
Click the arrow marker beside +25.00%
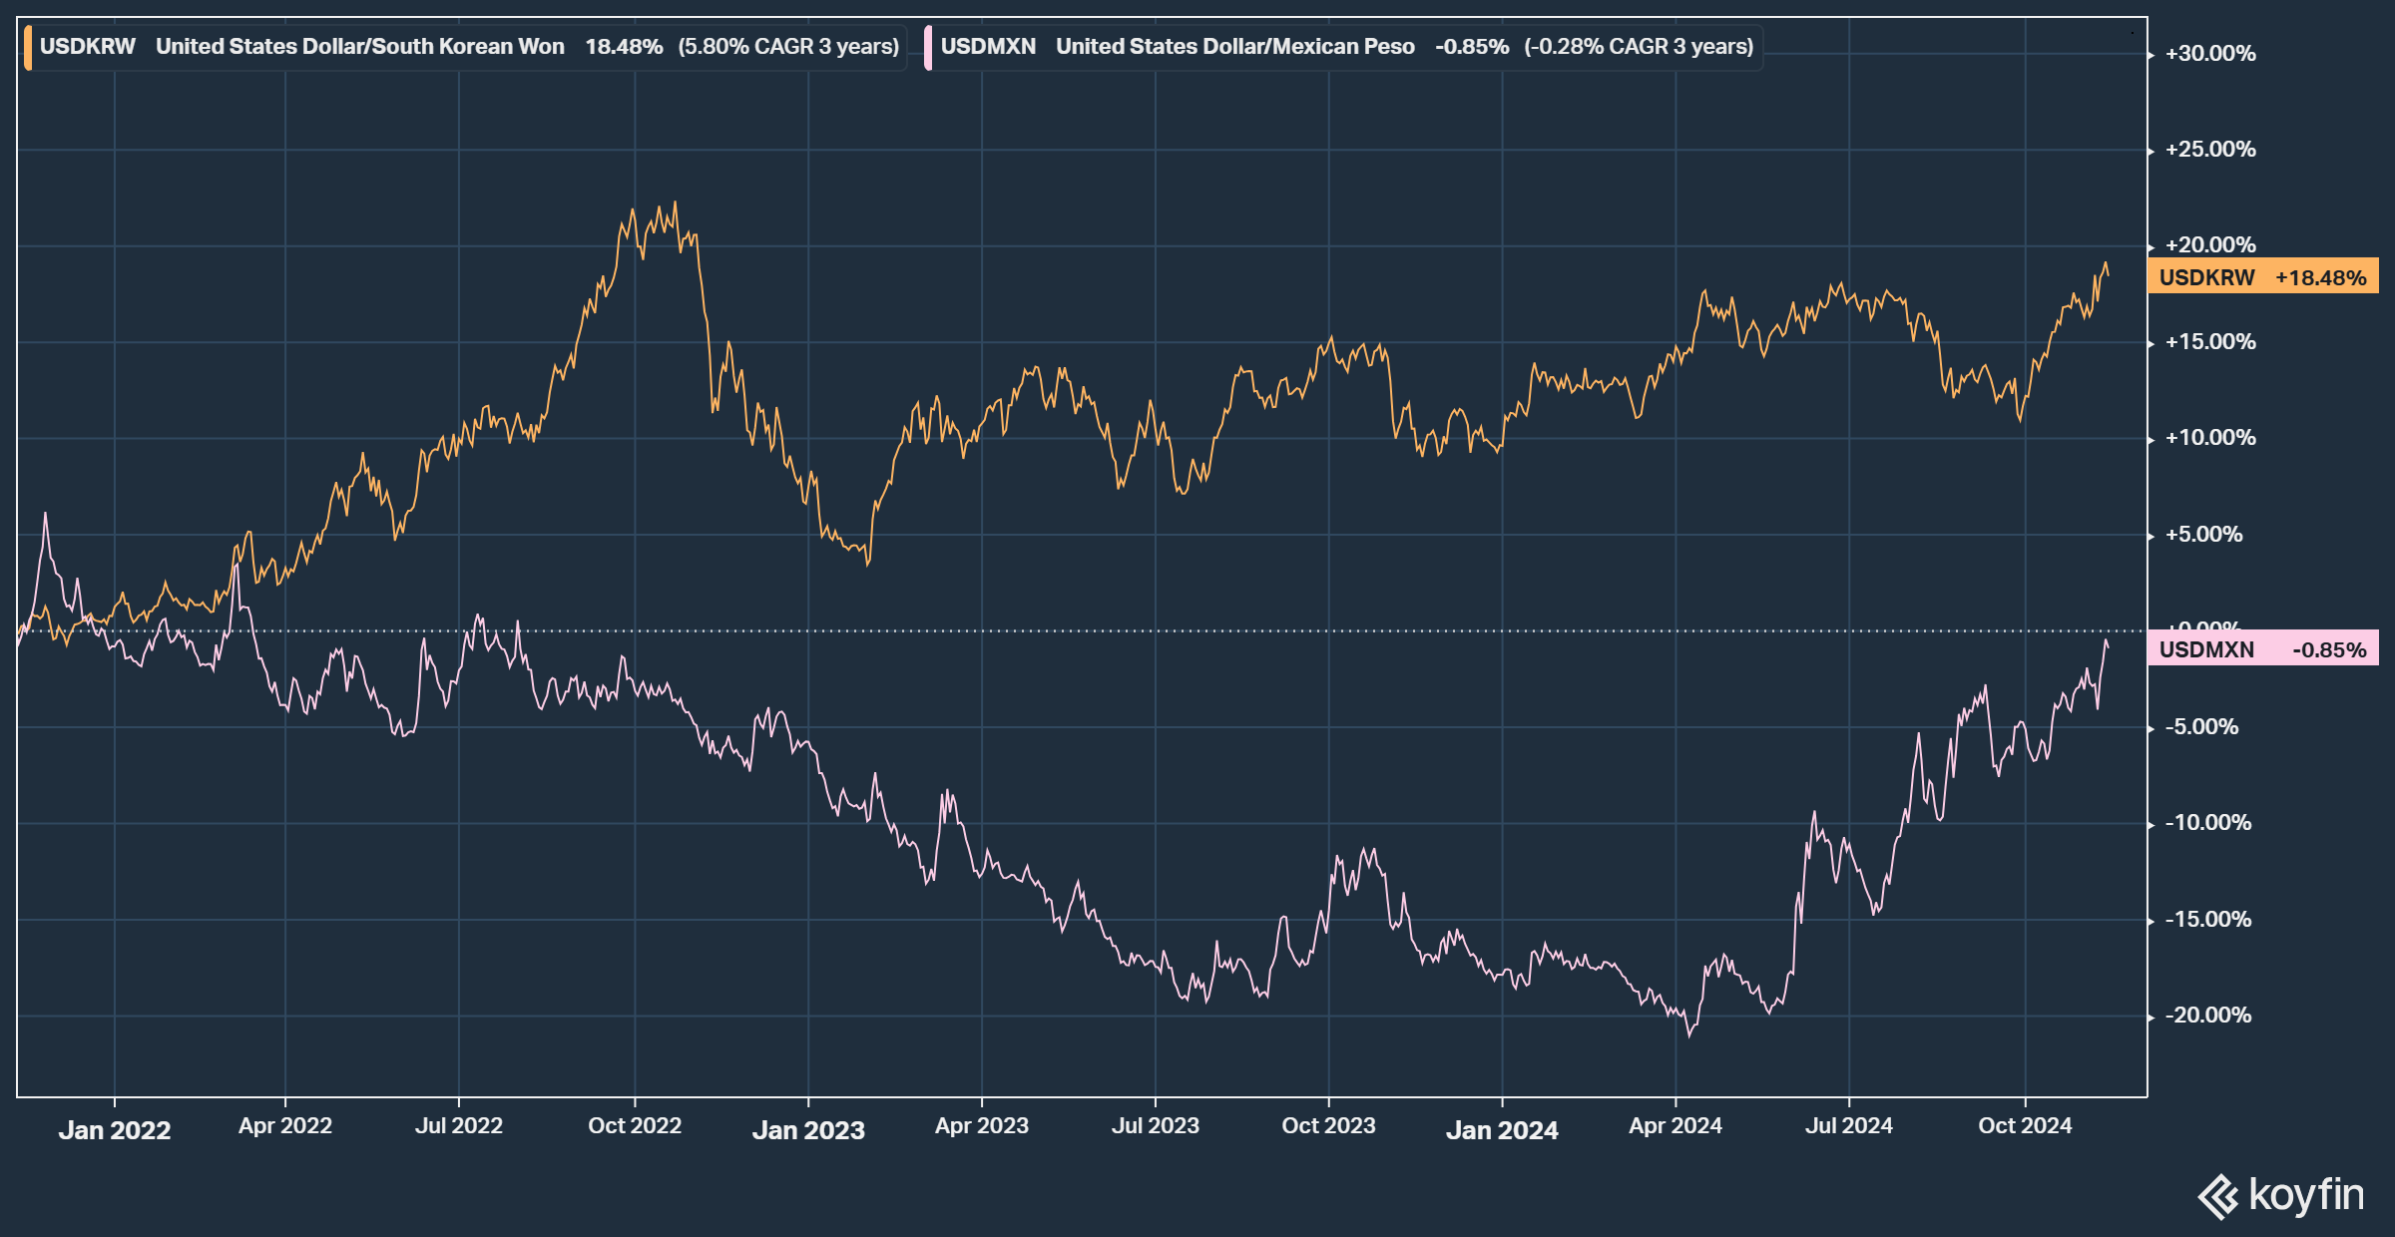coord(2152,151)
